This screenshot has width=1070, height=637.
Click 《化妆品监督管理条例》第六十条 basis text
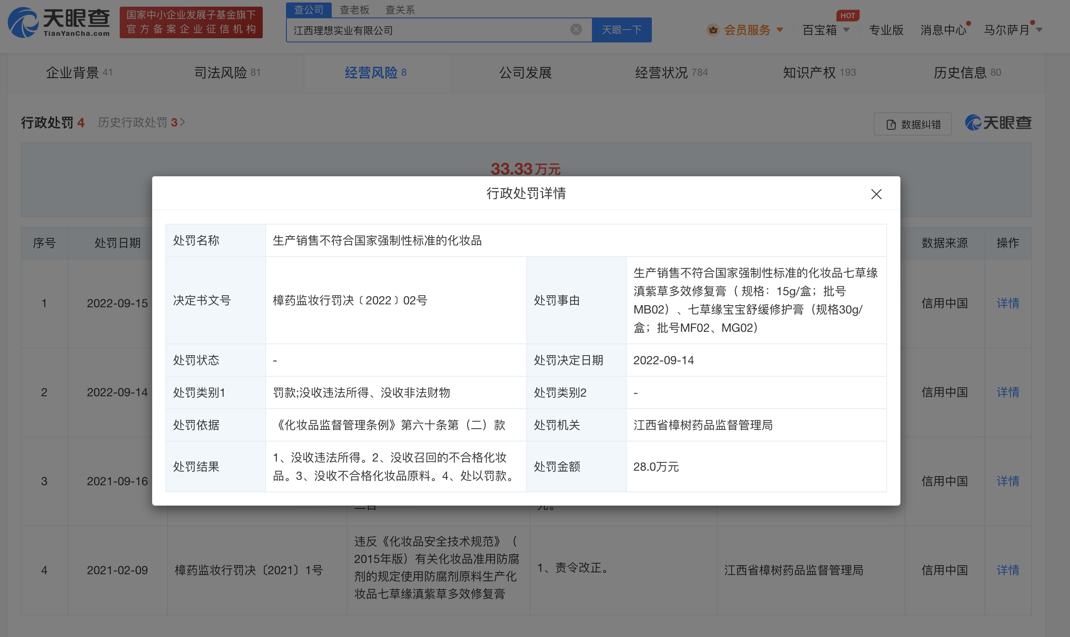pos(389,425)
